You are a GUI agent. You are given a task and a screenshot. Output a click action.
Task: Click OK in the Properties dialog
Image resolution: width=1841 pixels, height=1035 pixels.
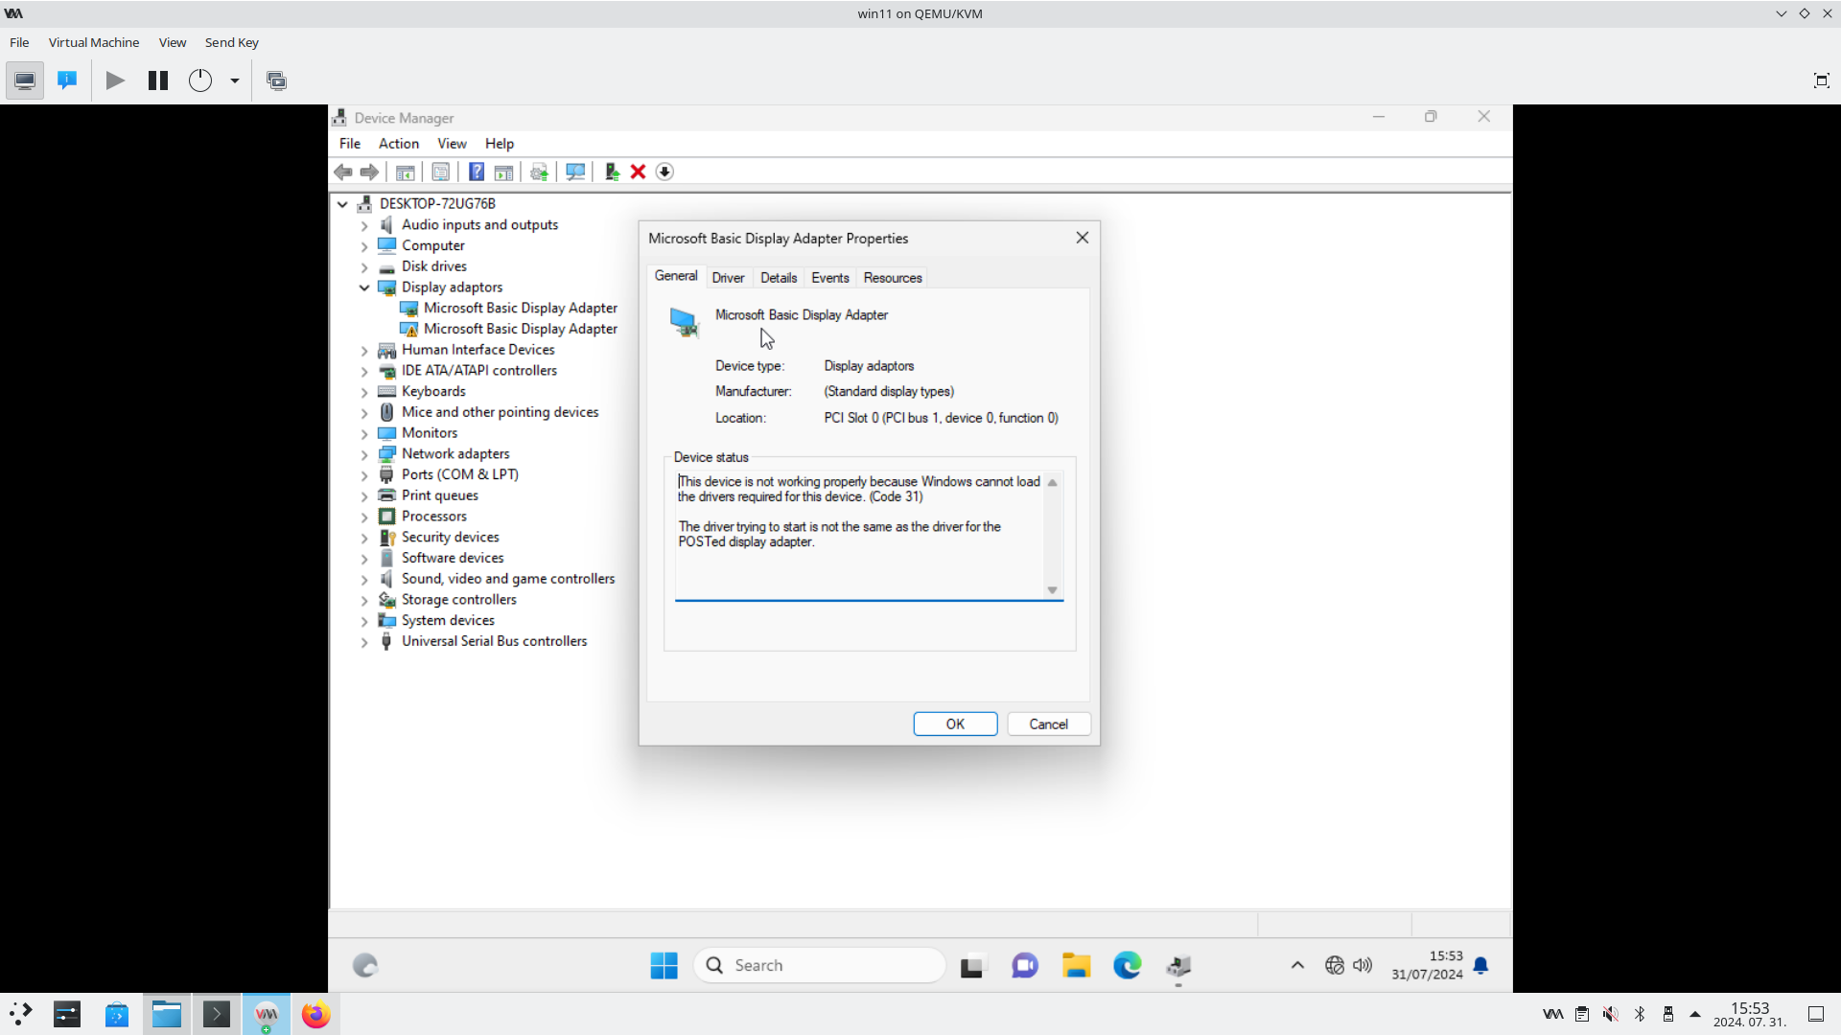tap(955, 724)
